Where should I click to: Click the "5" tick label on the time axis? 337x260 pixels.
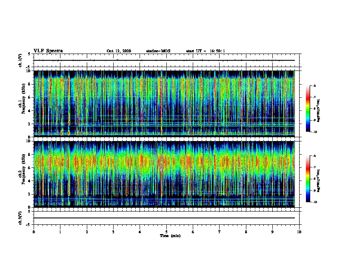pos(166,232)
